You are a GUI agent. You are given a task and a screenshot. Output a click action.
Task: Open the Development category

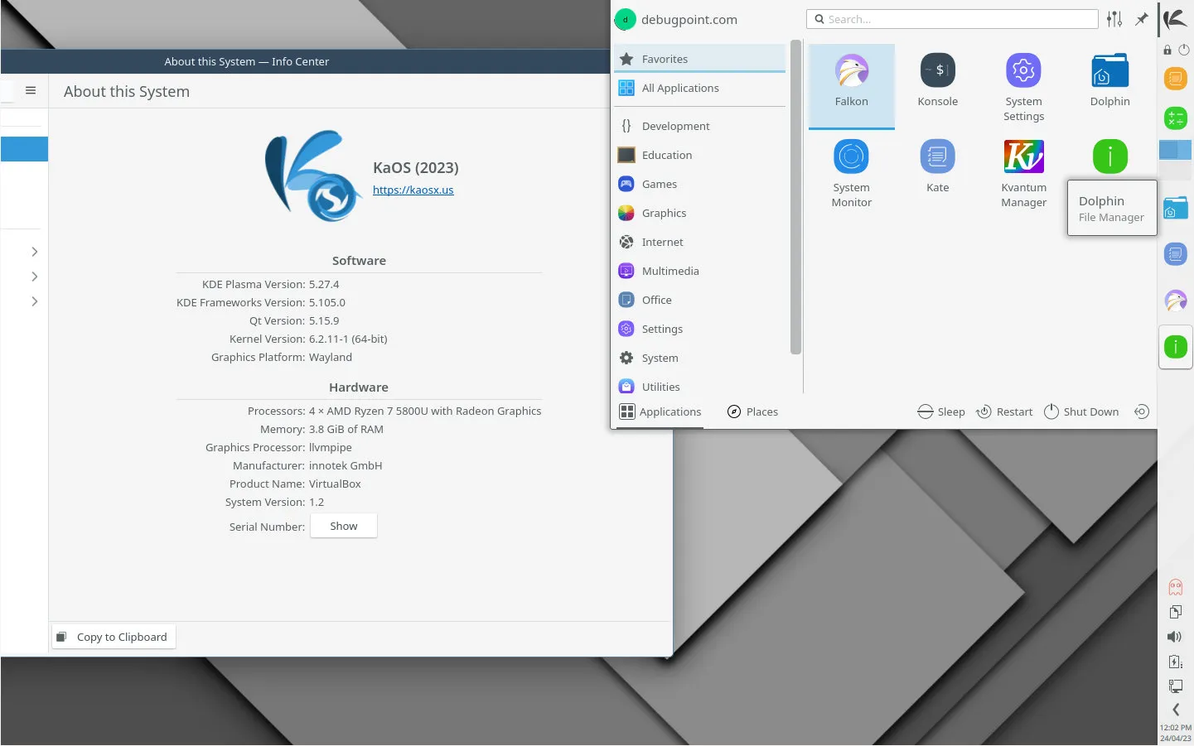point(699,126)
